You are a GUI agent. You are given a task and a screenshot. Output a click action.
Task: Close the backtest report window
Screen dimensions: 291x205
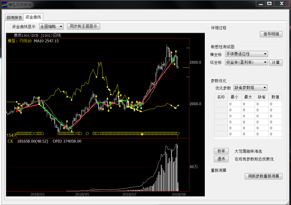click(x=282, y=4)
